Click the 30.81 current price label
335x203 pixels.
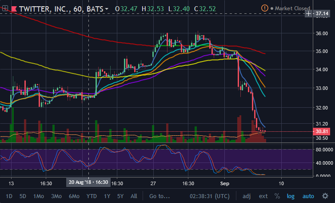(x=322, y=131)
